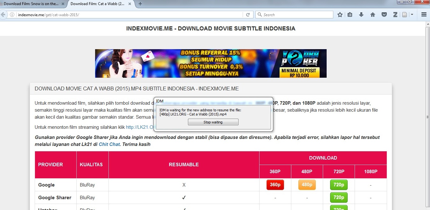Click the page title INDEXMOVIE.ME heading

click(x=211, y=29)
